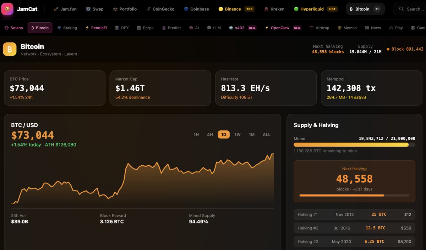The width and height of the screenshot is (426, 250).
Task: Open the News category
Action: pyautogui.click(x=373, y=28)
